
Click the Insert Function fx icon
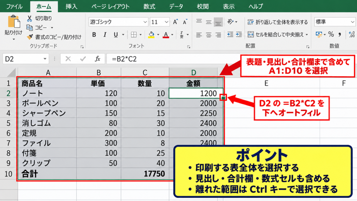98,59
